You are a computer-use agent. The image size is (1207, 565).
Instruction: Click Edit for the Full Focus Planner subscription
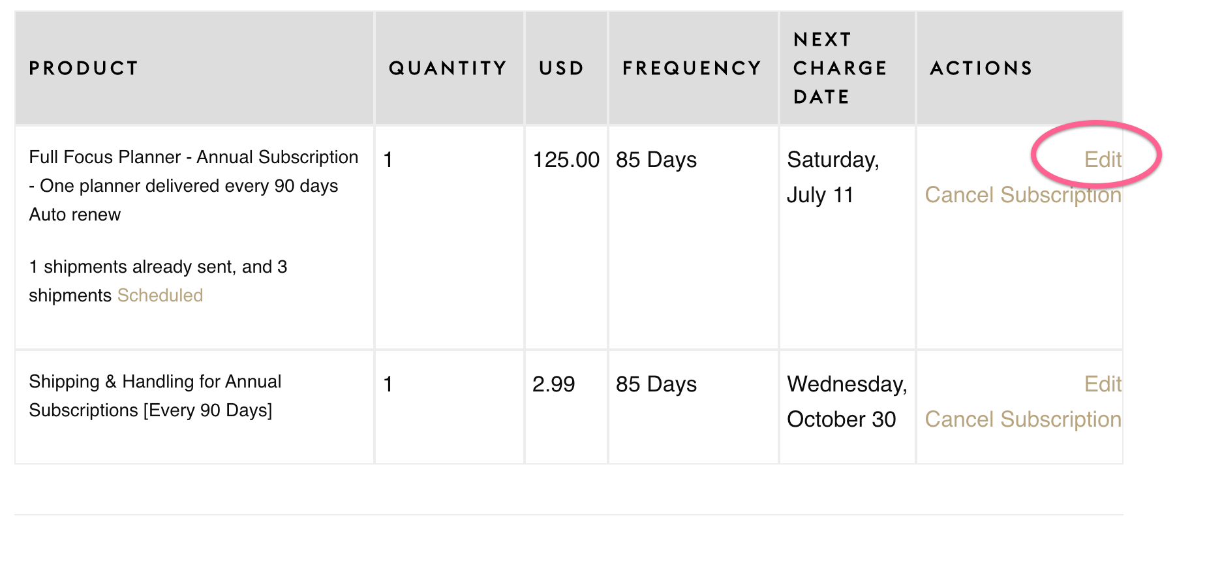[x=1102, y=160]
